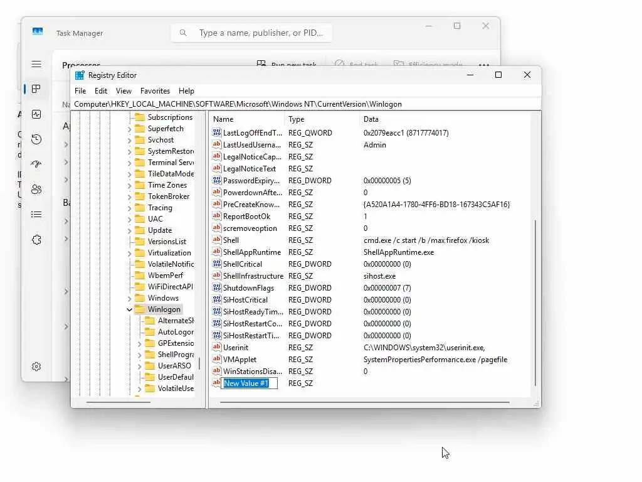Select the TokenBroker key in tree
Viewport: 642px width, 482px height.
pyautogui.click(x=169, y=196)
